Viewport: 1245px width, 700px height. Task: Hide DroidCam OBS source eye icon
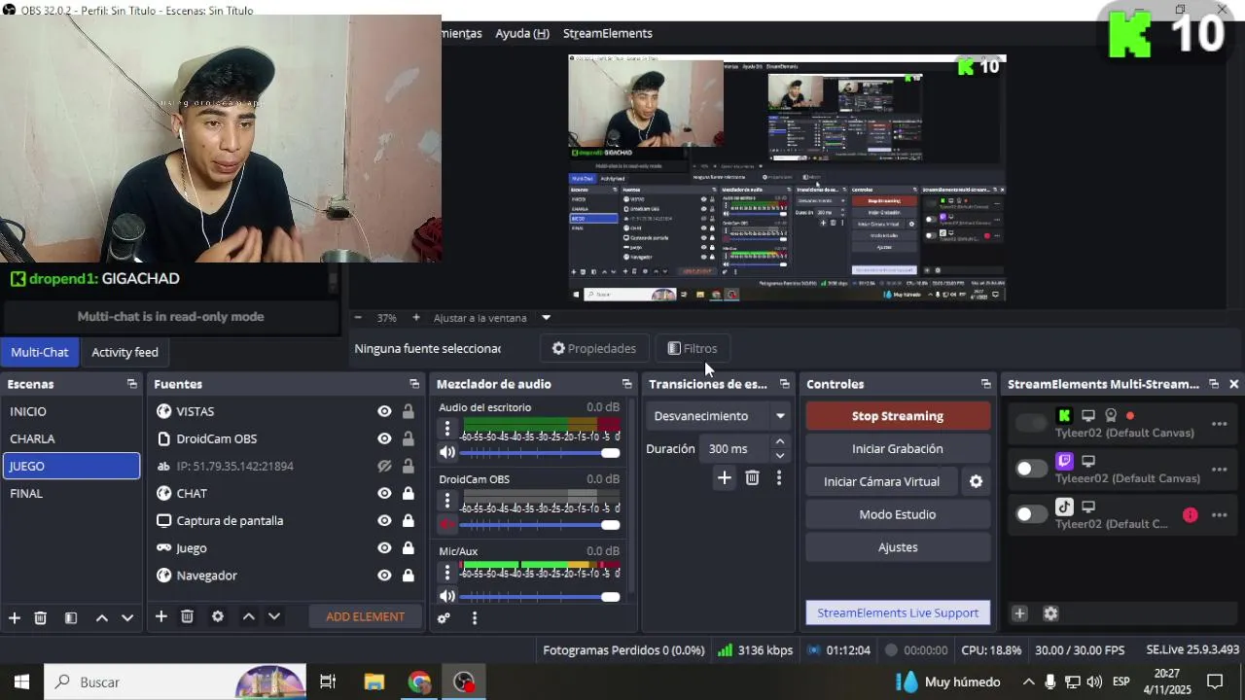coord(384,438)
